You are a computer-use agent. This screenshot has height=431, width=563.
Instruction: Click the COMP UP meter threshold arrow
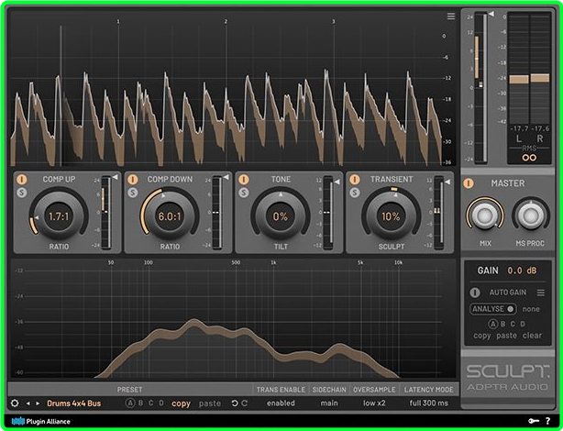pyautogui.click(x=115, y=177)
